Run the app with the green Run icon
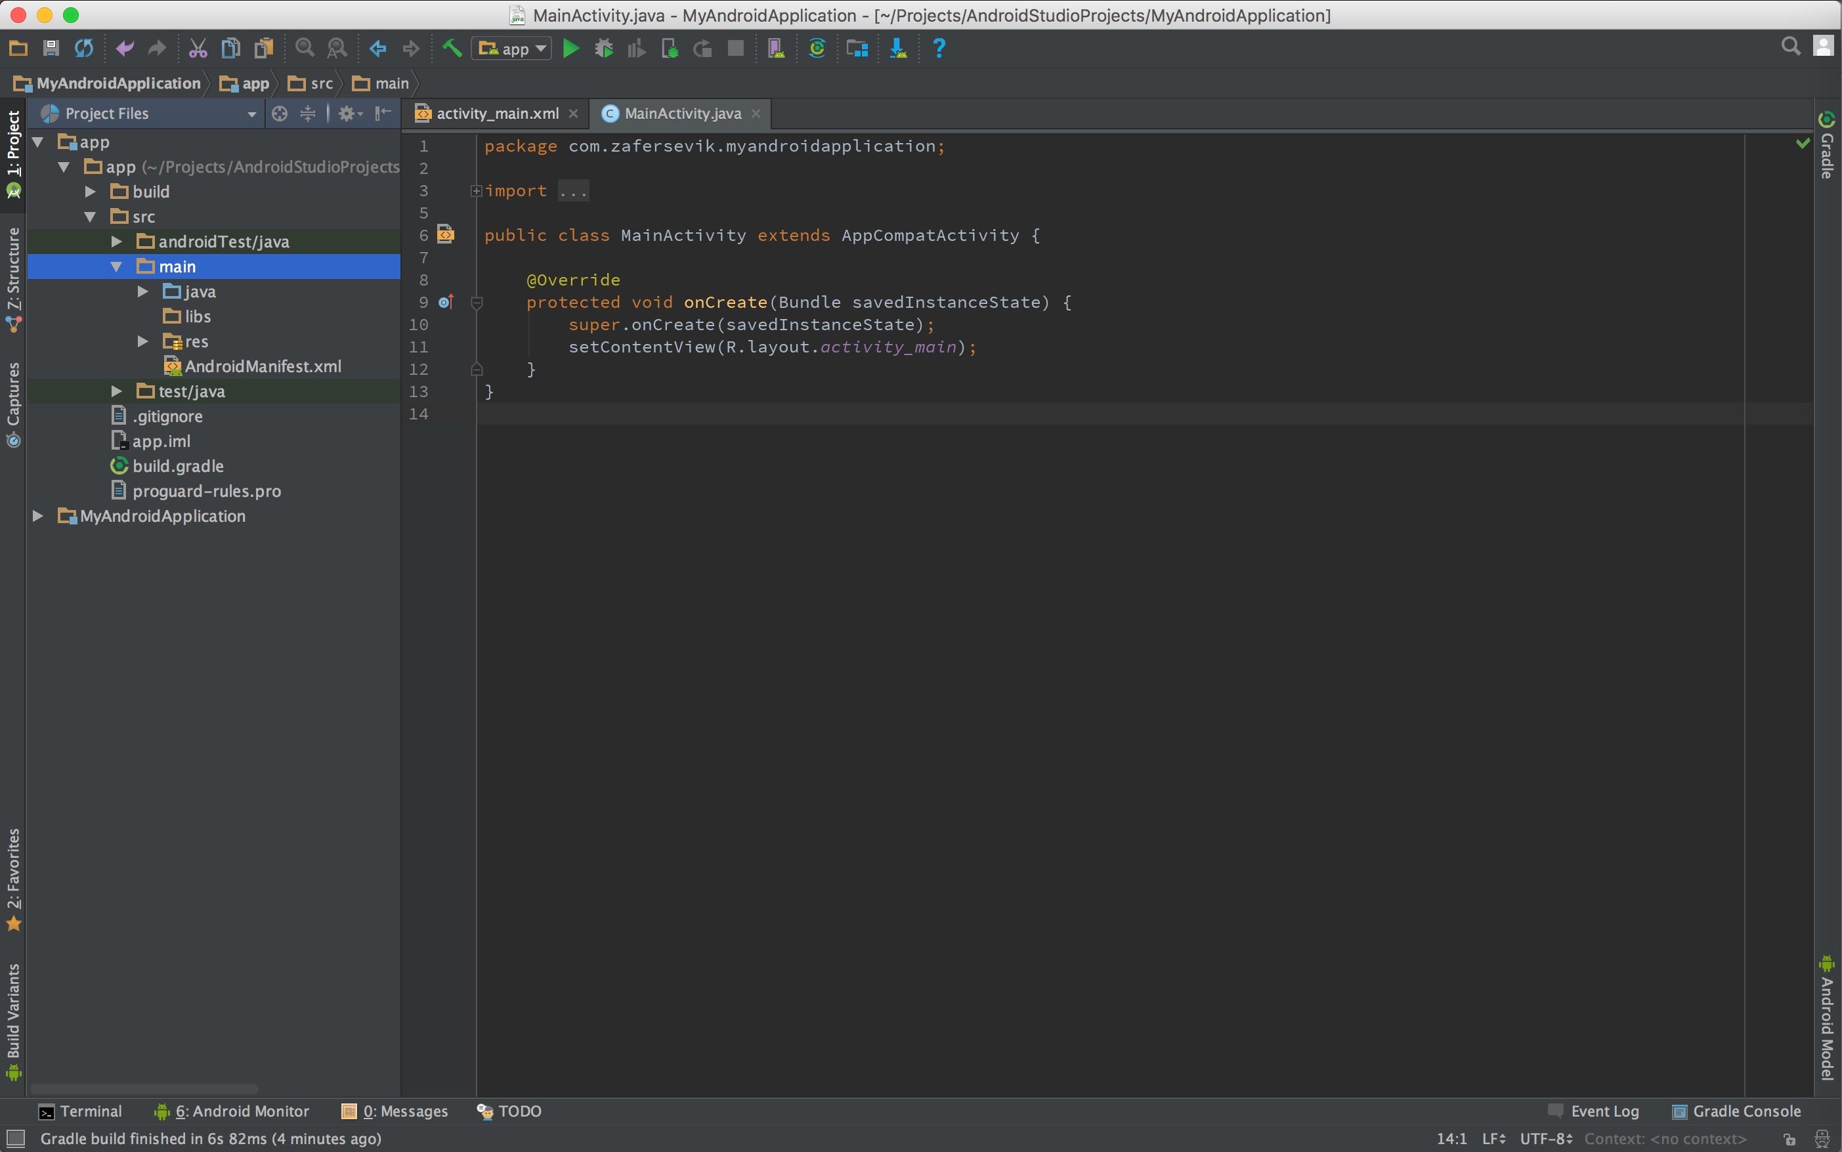Screen dimensions: 1842x1152 pyautogui.click(x=570, y=48)
